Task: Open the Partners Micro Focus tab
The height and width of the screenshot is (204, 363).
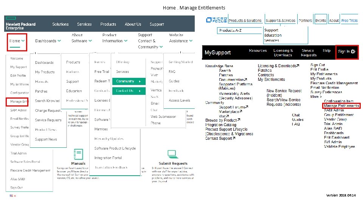Action: [x=306, y=20]
